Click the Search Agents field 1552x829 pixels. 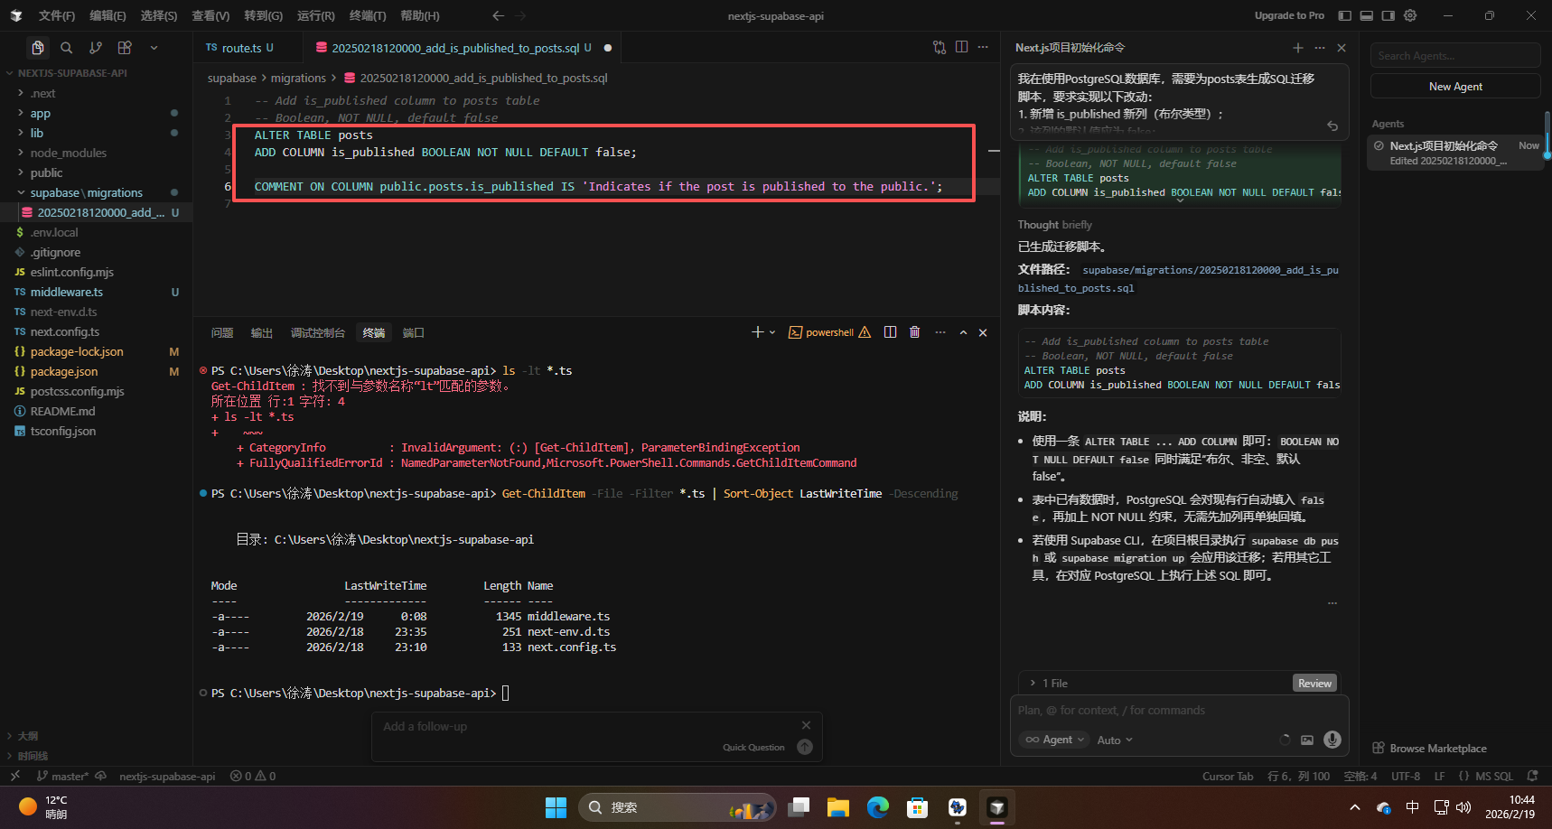pos(1455,55)
